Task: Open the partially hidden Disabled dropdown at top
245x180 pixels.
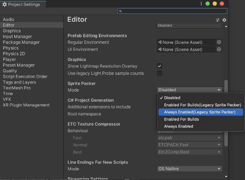Action: 189,26
